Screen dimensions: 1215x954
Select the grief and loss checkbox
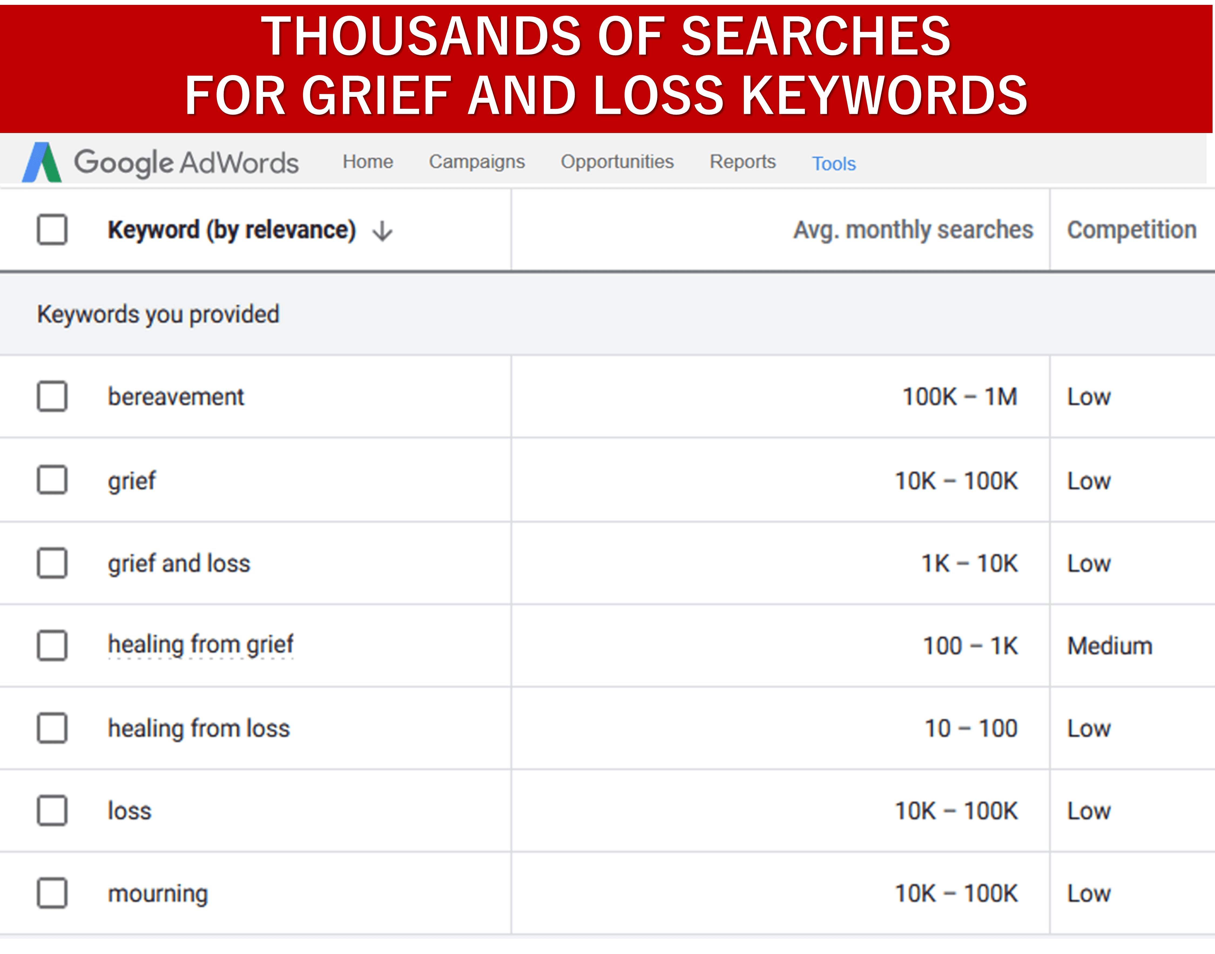pyautogui.click(x=53, y=563)
